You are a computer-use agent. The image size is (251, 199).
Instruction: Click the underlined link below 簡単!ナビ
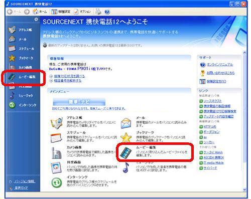tap(89, 109)
